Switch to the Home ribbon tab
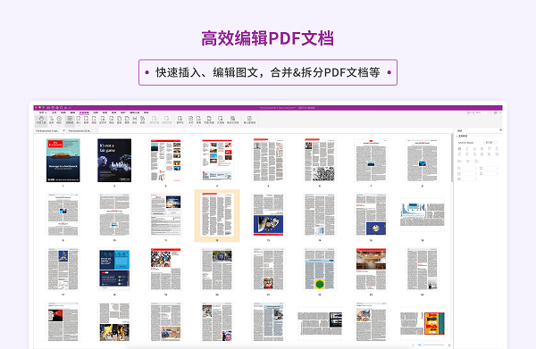Image resolution: width=536 pixels, height=349 pixels. [54, 112]
